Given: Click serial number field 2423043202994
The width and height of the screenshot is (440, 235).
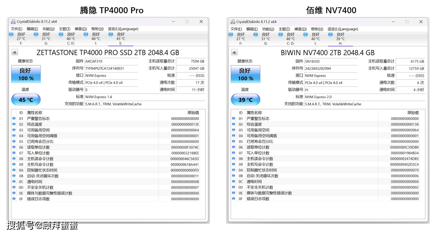Looking at the screenshot, I should point(331,68).
